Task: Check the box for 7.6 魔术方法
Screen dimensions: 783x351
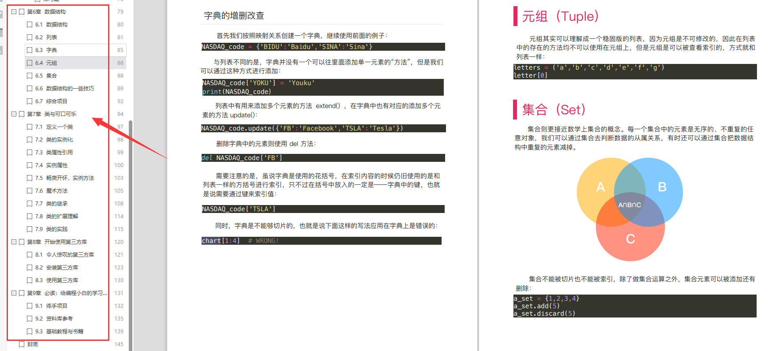Action: coord(30,191)
